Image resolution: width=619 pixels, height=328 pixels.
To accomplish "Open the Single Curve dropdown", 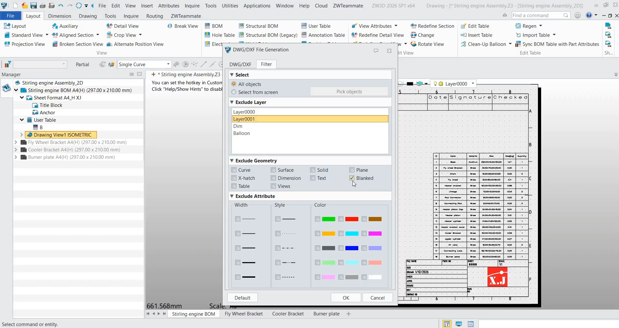I will [168, 64].
